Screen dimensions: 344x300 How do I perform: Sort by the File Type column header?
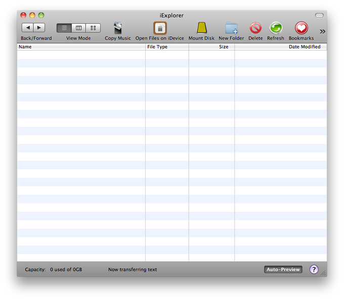(167, 47)
